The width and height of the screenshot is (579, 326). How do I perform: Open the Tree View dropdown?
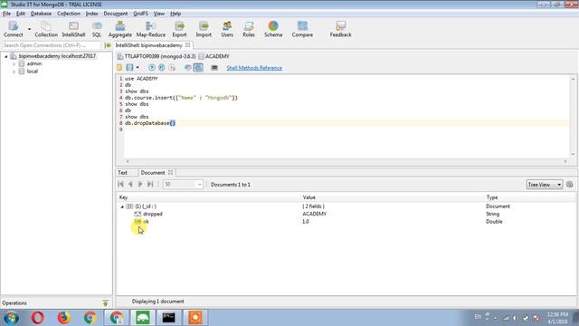pyautogui.click(x=545, y=185)
